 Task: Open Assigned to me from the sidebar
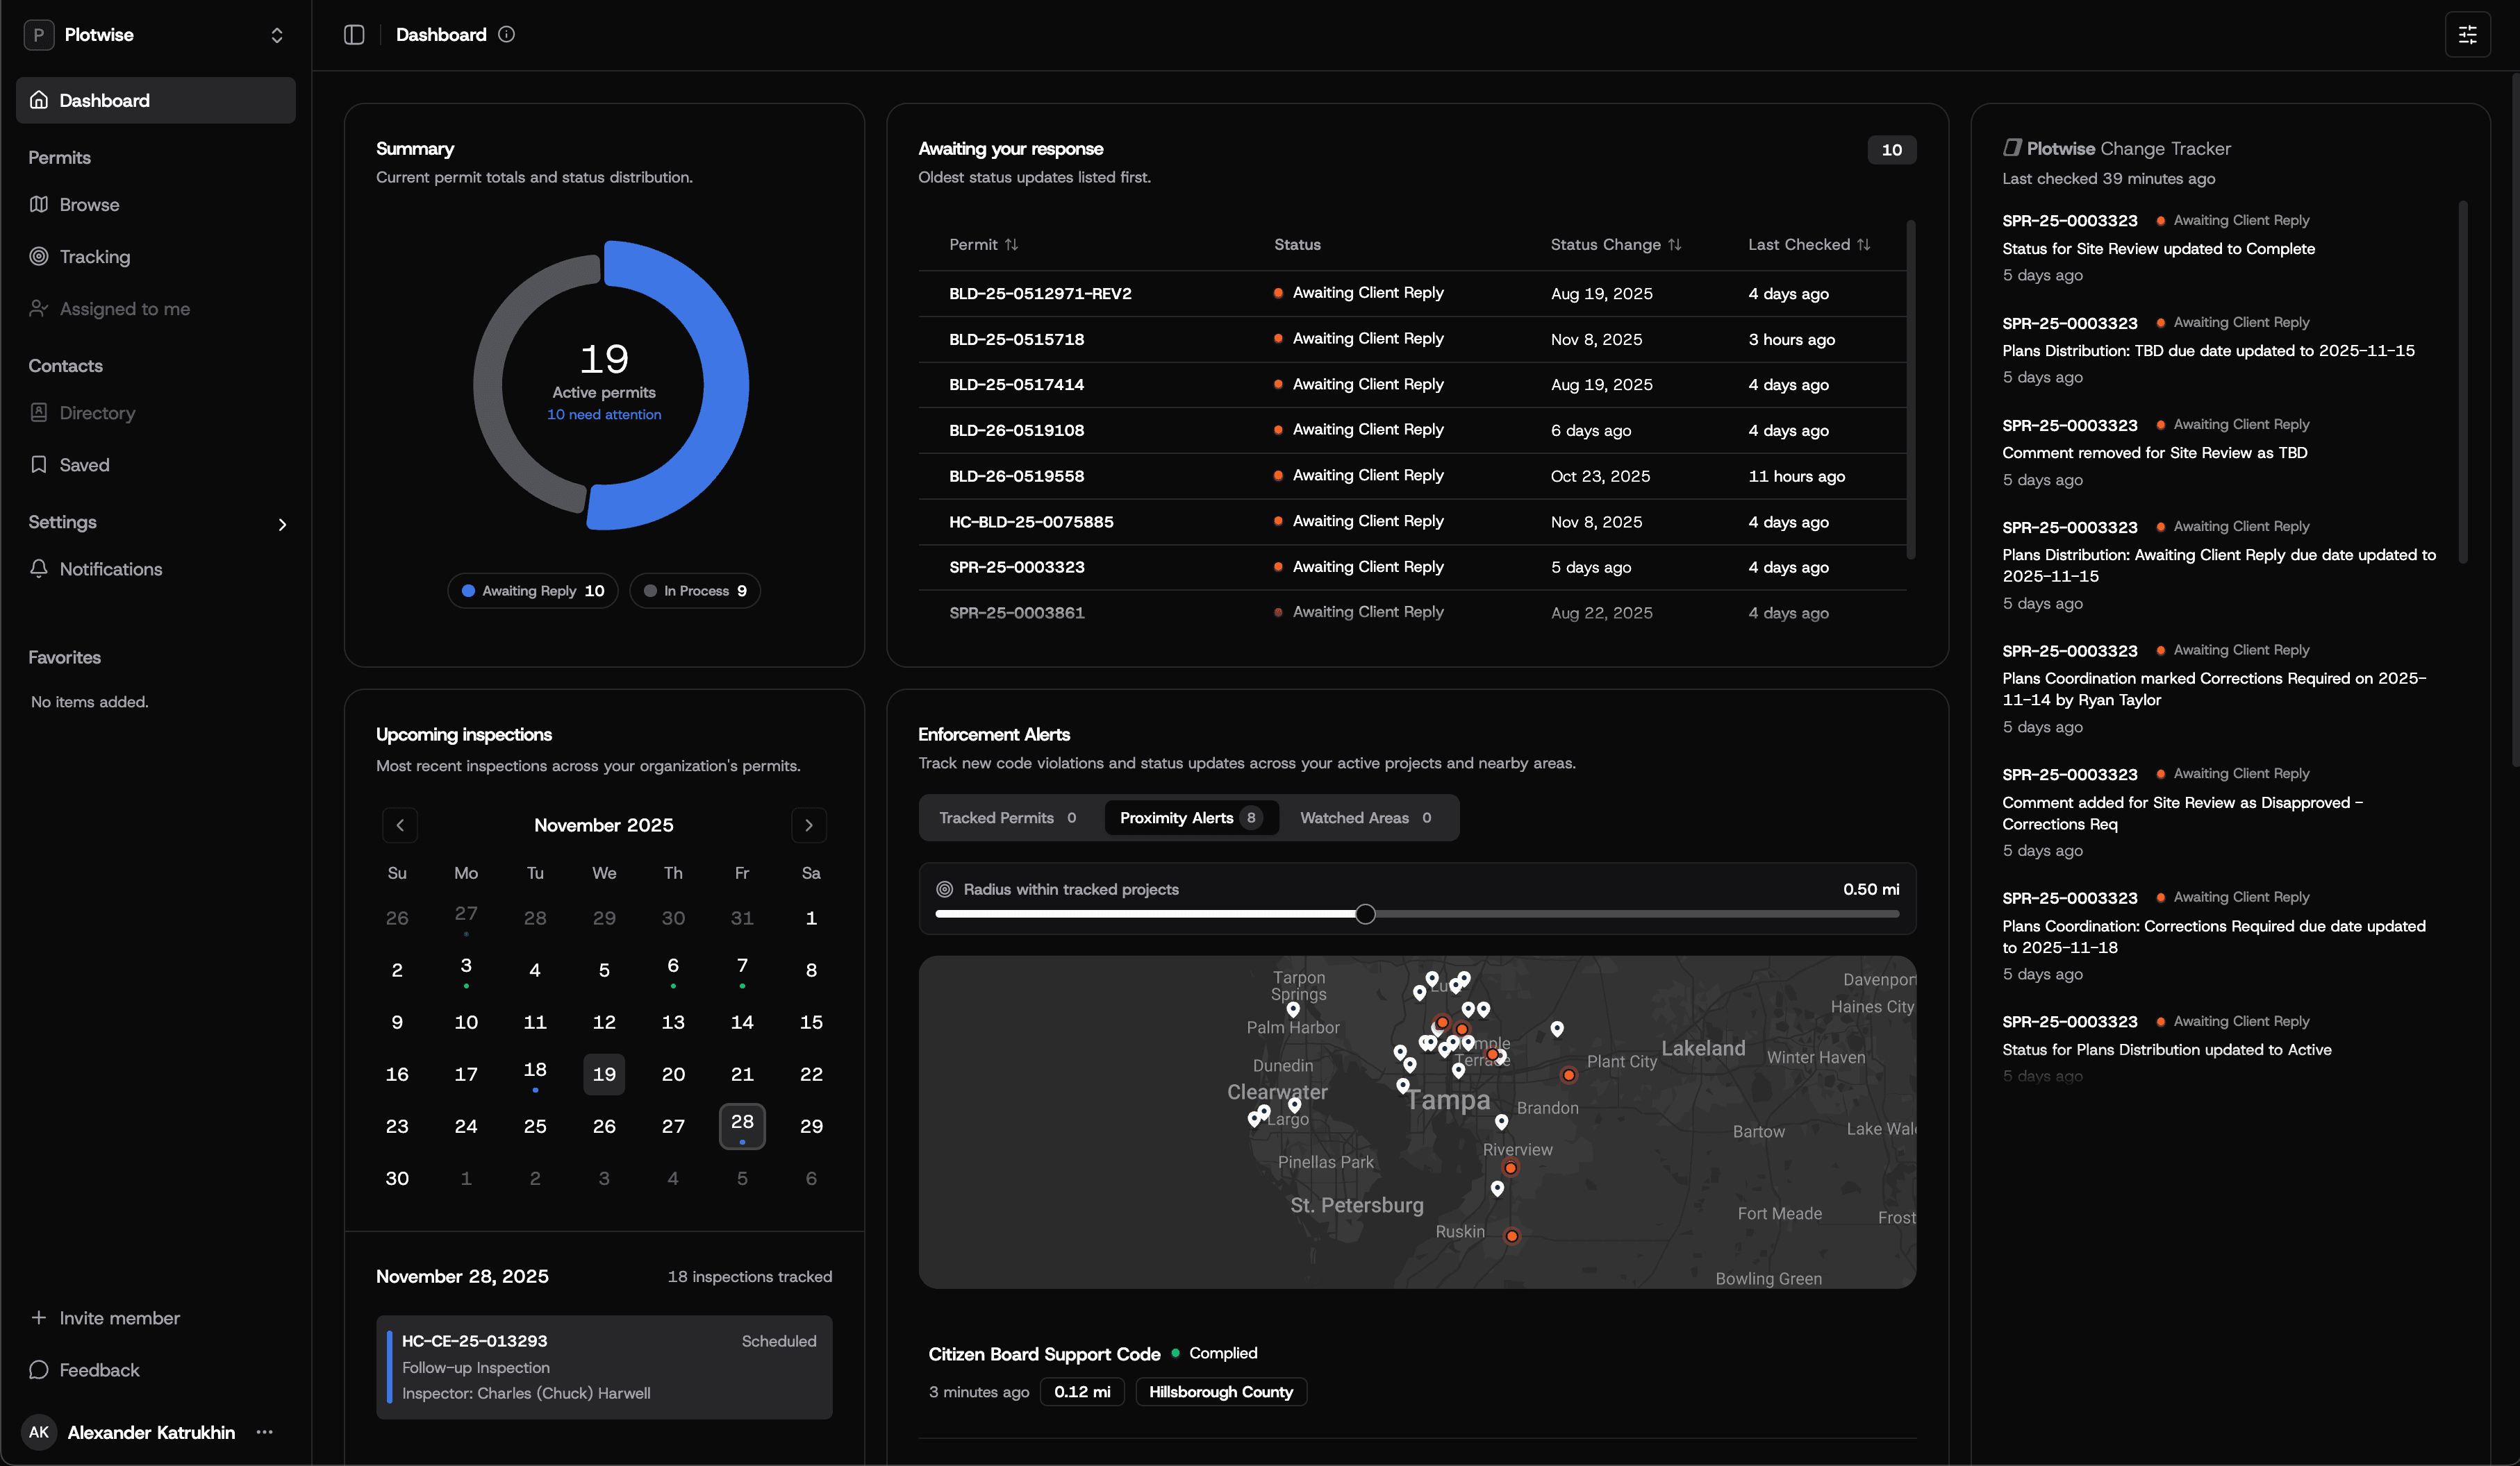click(x=124, y=309)
